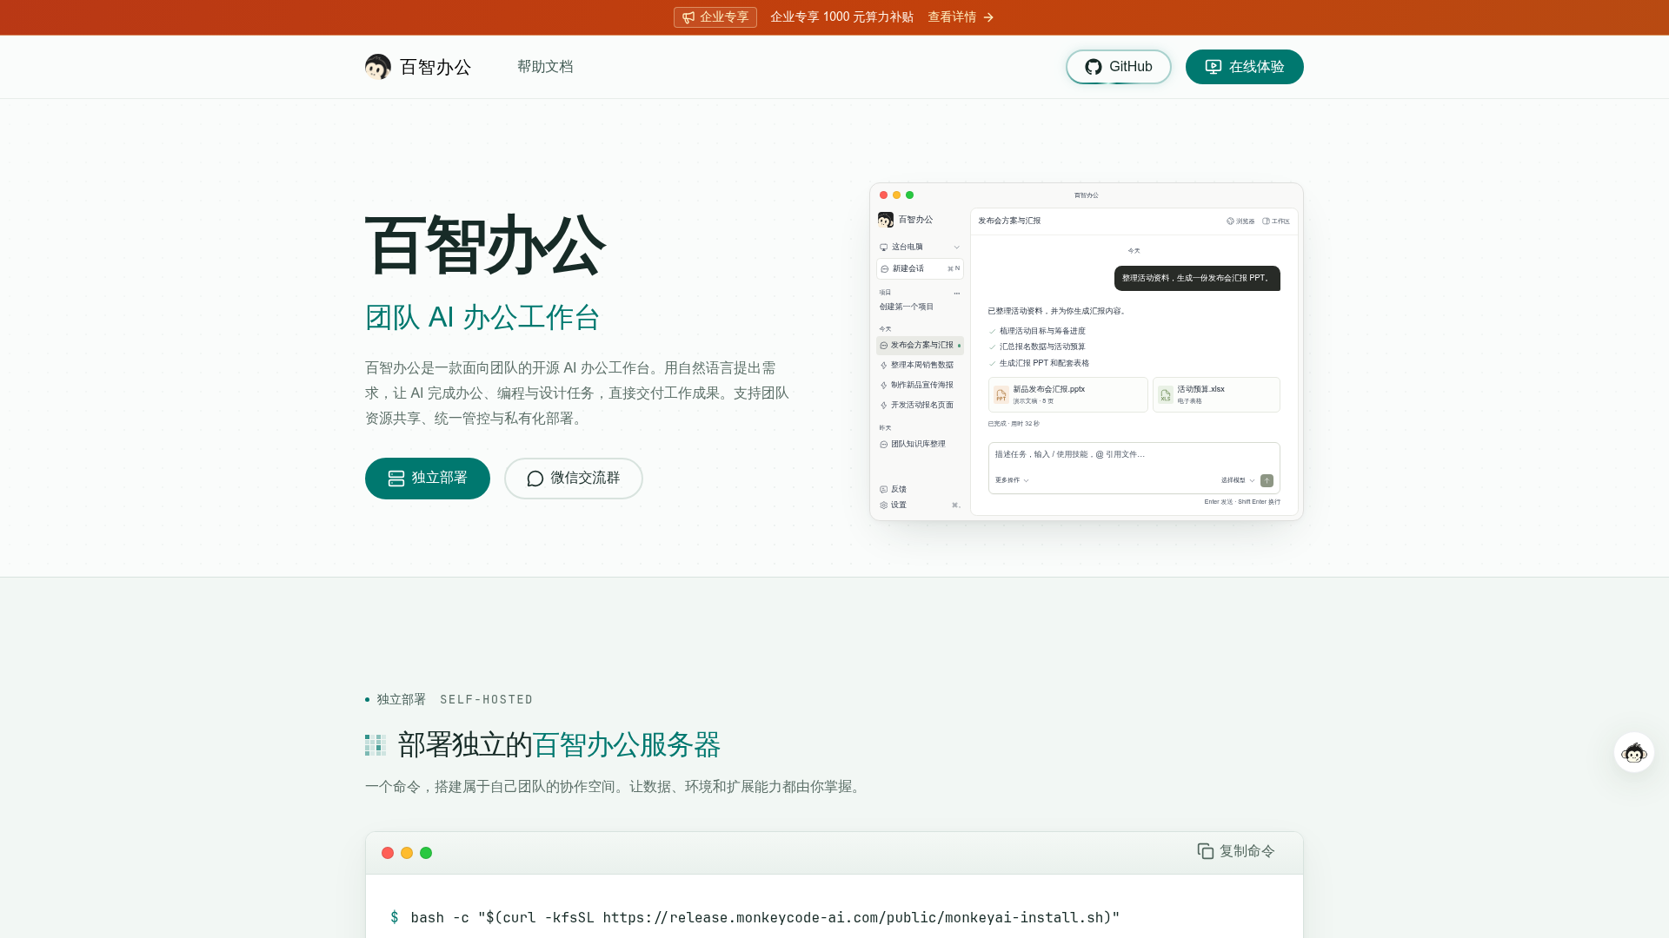Image resolution: width=1669 pixels, height=938 pixels.
Task: Click 创建第一个项目 in preview sidebar
Action: point(906,307)
